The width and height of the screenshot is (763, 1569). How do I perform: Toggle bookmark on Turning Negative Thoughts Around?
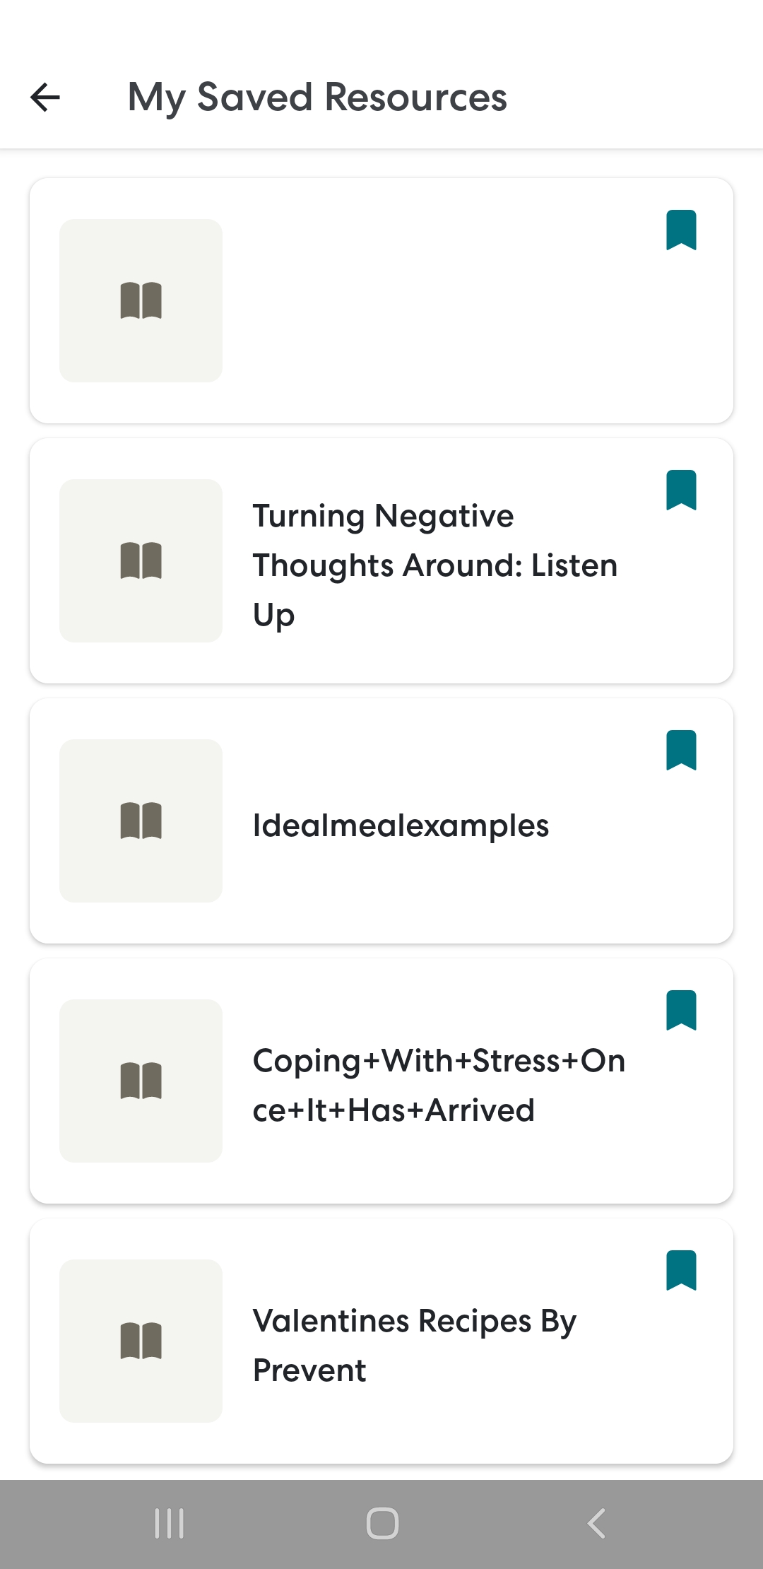681,490
